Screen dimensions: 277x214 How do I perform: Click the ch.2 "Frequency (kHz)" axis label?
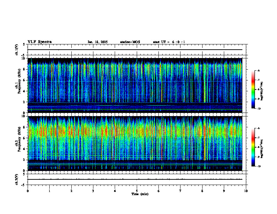[x=19, y=140]
